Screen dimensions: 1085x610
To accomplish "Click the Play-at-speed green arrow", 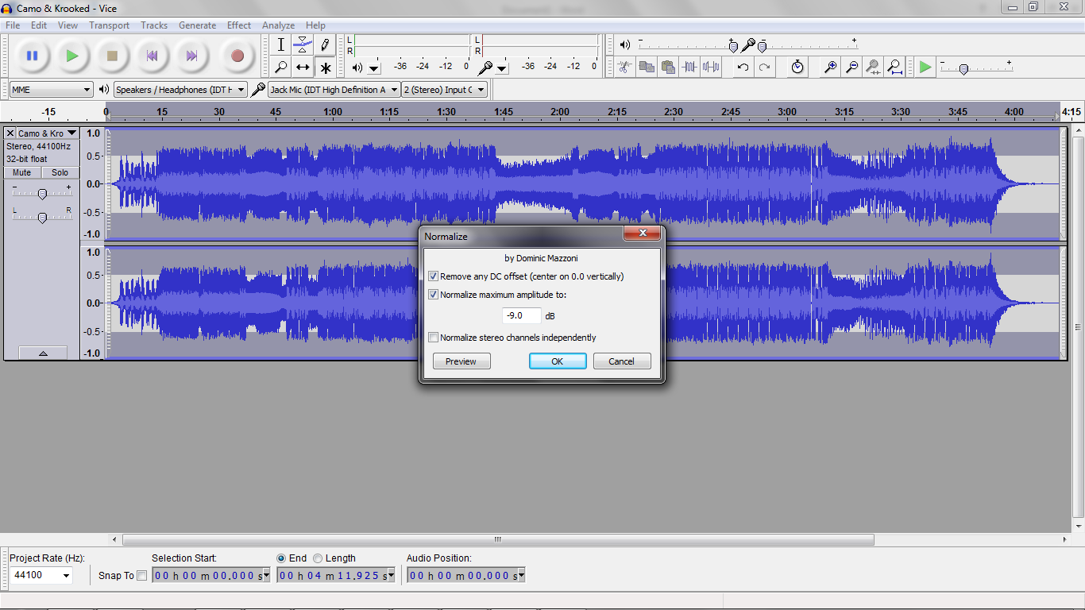I will tap(925, 67).
